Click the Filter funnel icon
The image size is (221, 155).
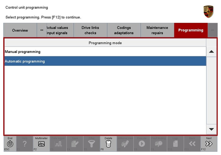click(x=91, y=144)
